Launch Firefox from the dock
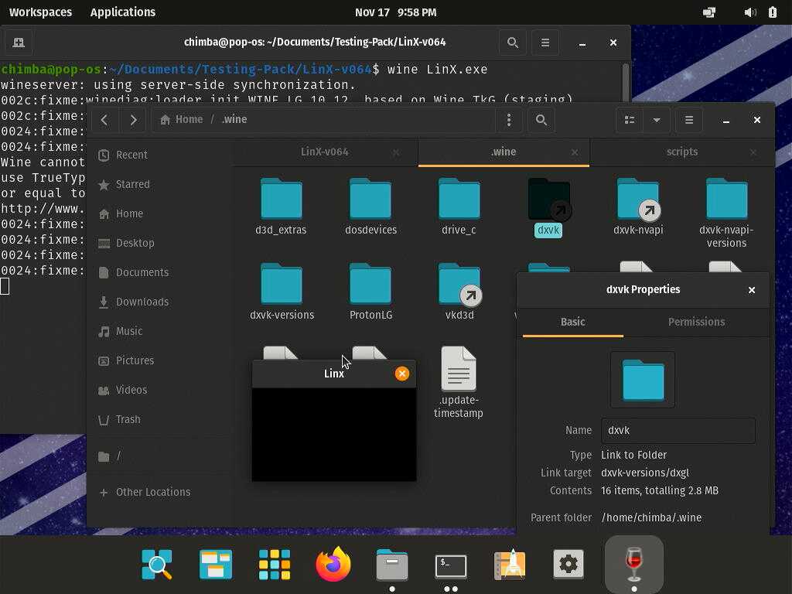The height and width of the screenshot is (594, 792). tap(333, 565)
